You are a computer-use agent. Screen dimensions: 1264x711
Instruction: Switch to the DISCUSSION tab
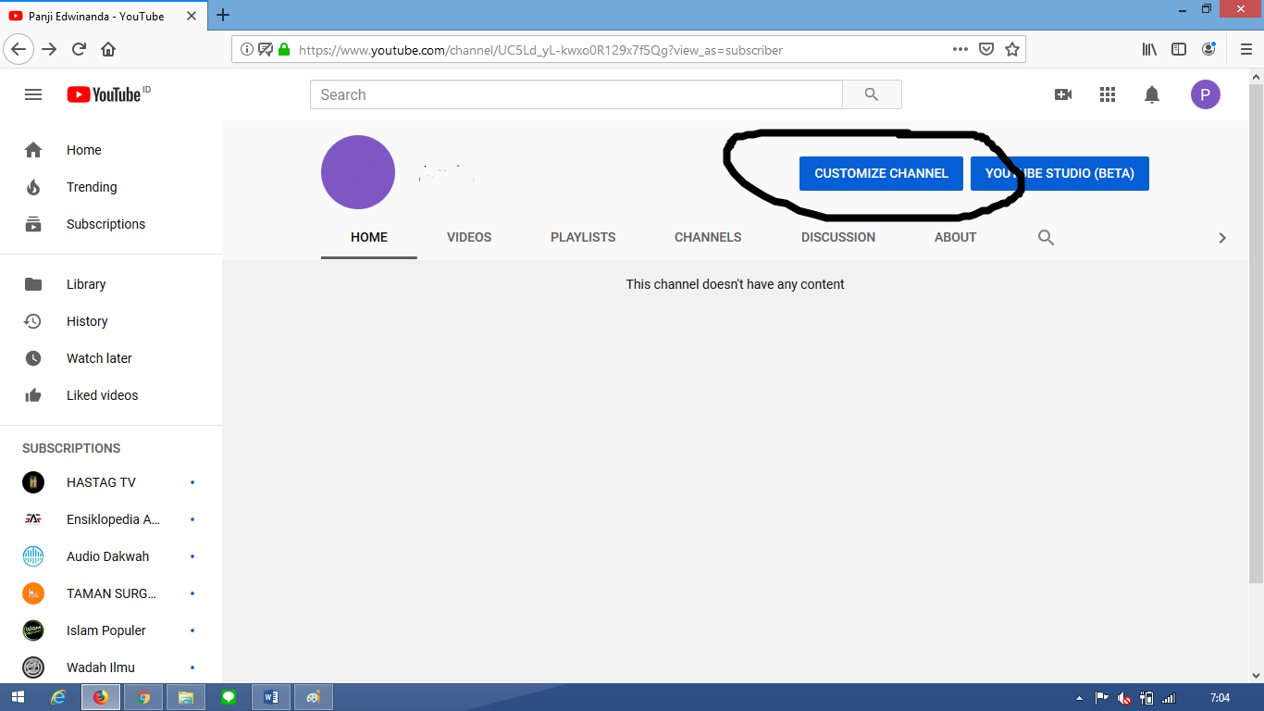point(838,237)
